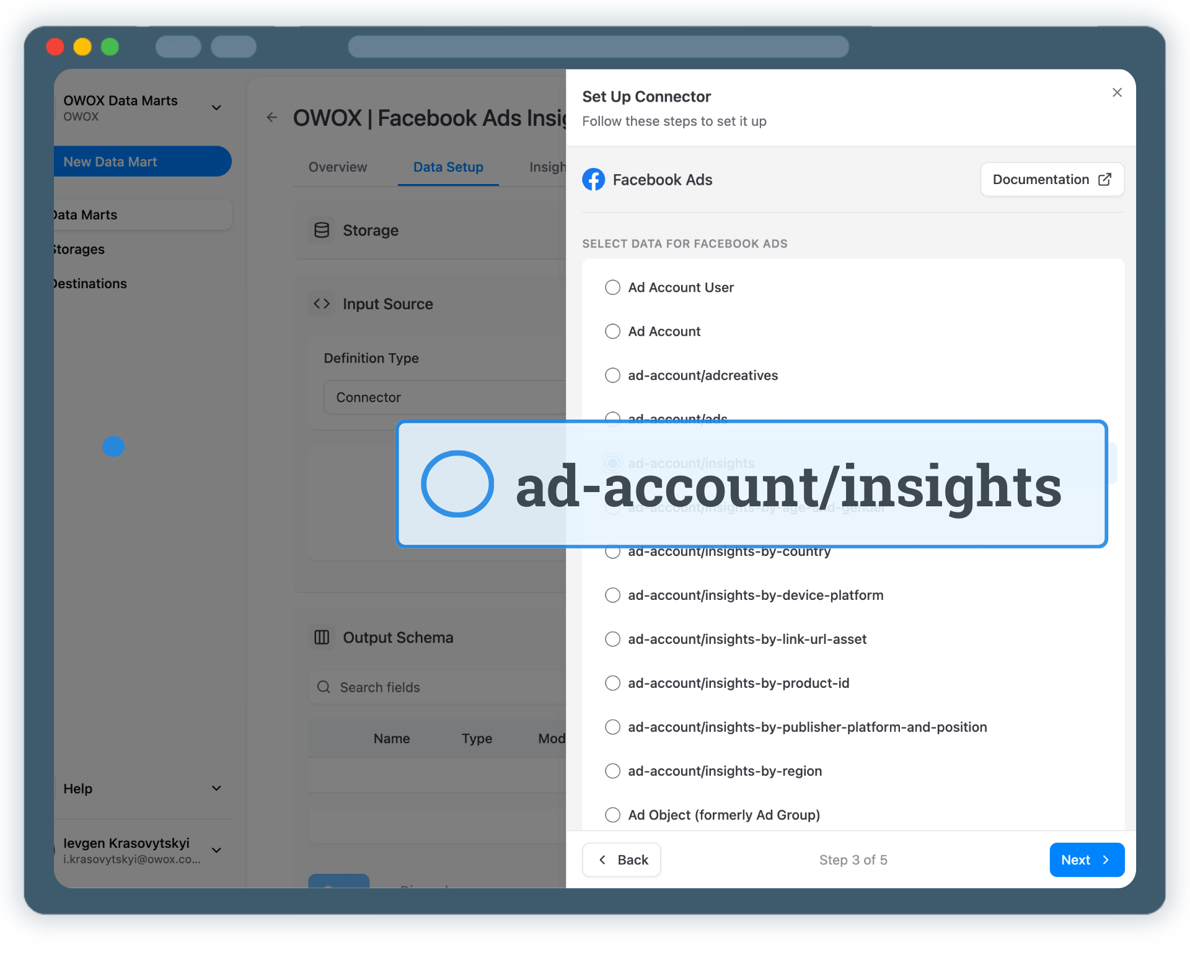Go Back to the previous step
Image resolution: width=1190 pixels, height=968 pixels.
coord(622,860)
